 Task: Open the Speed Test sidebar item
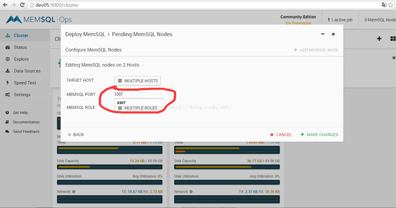click(25, 83)
